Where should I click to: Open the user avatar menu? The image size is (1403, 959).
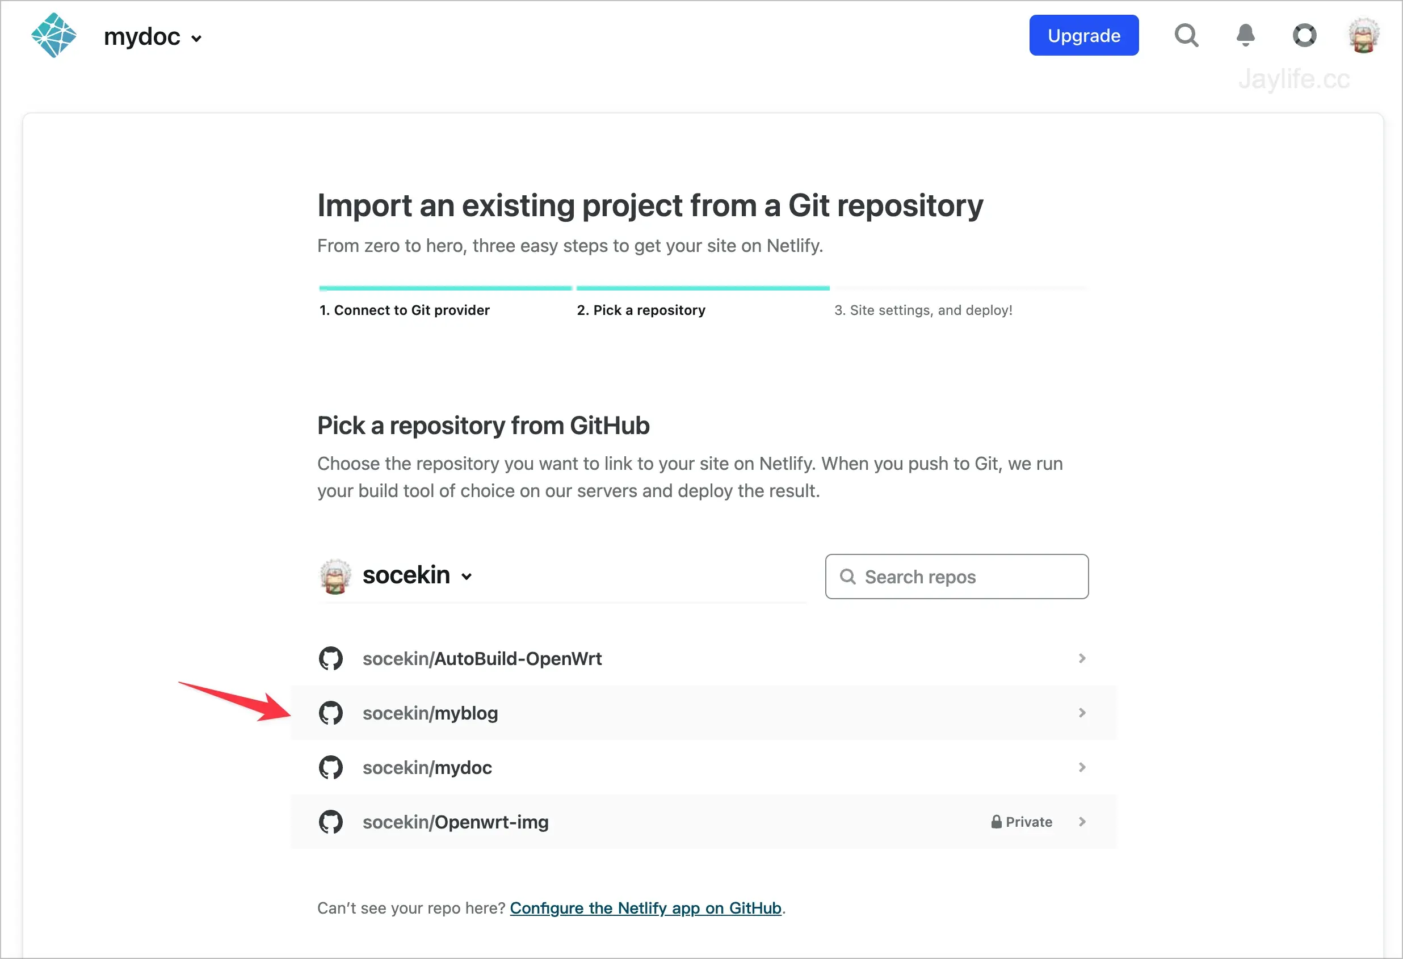1364,35
